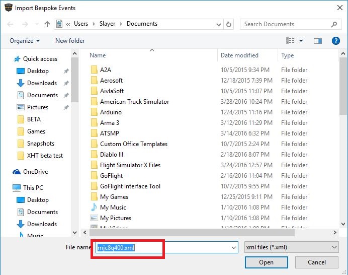Open the Organize dropdown menu
The image size is (348, 275).
pyautogui.click(x=24, y=41)
